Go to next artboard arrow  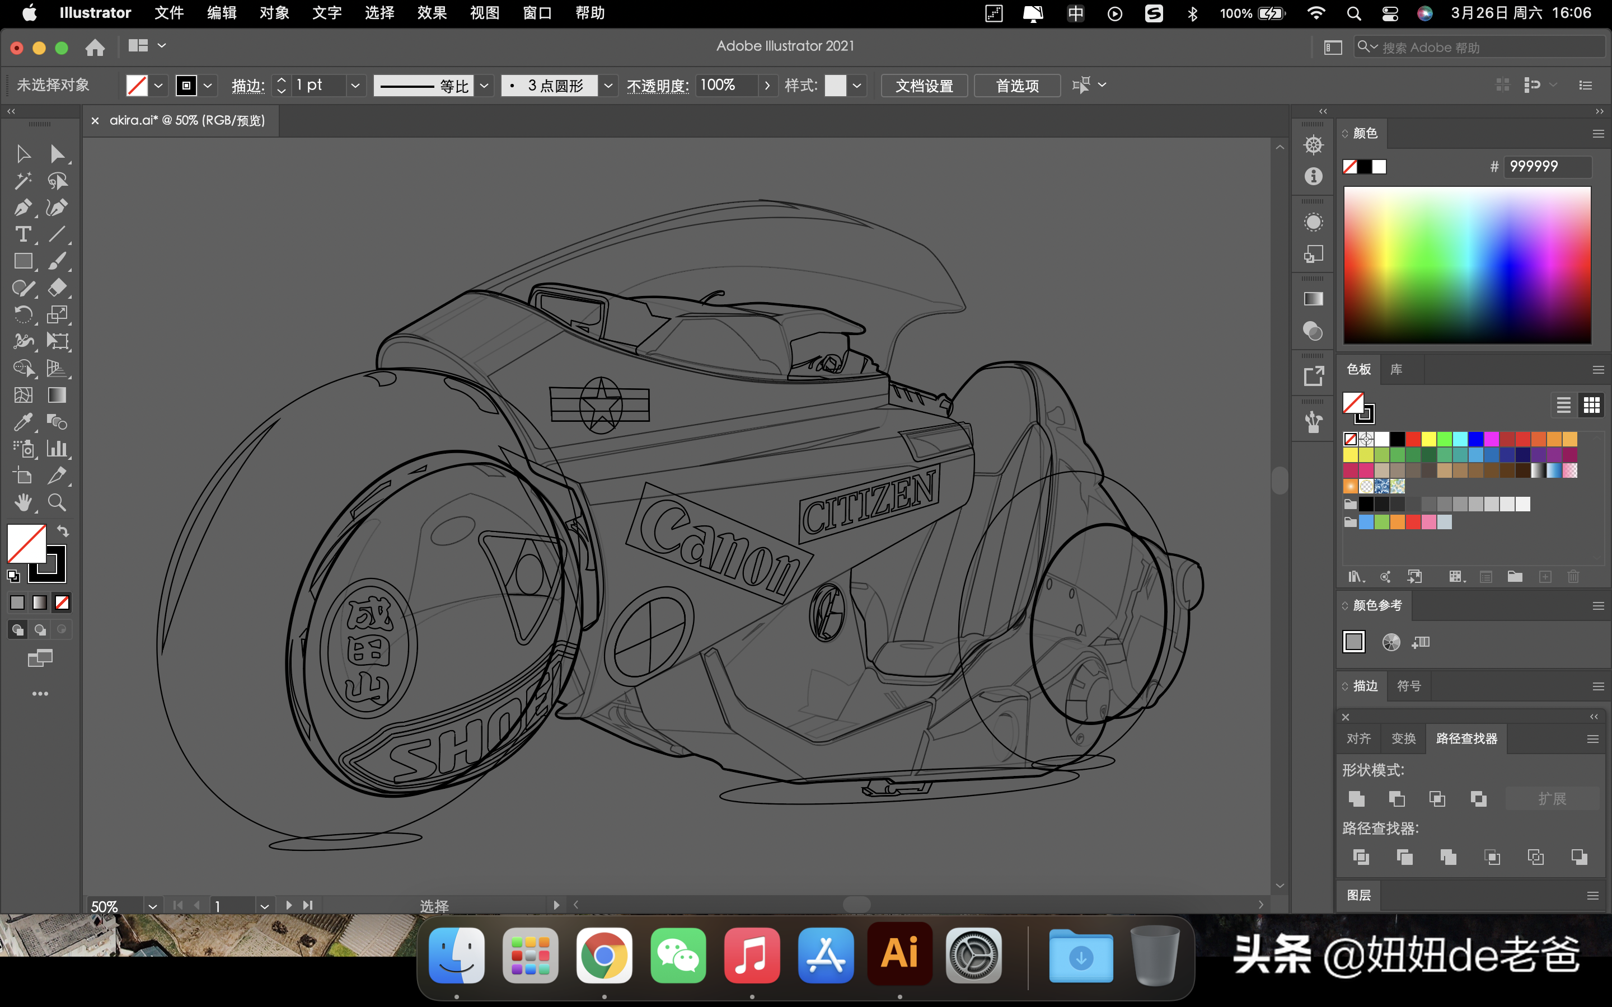point(288,905)
